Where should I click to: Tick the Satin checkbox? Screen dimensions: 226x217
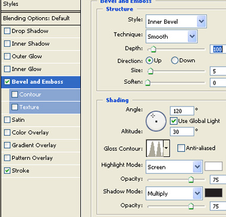tap(7, 119)
